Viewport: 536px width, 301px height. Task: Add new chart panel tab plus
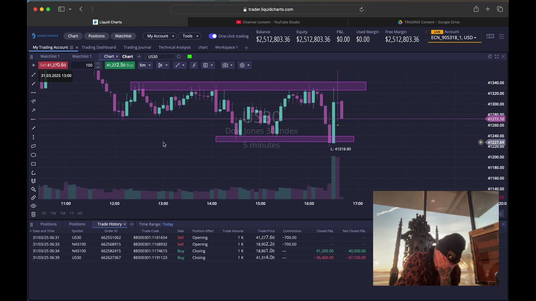pyautogui.click(x=139, y=56)
